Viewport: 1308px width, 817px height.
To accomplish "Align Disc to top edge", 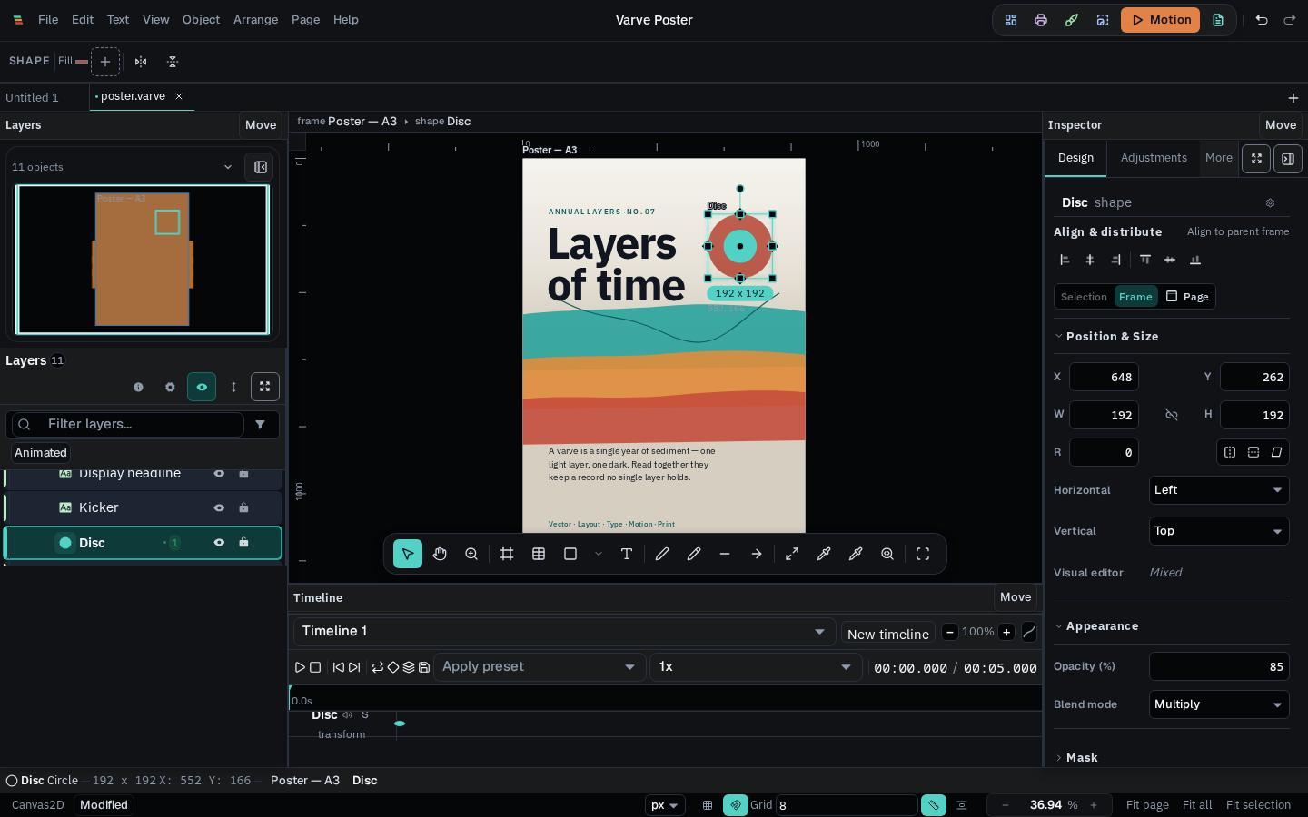I will coord(1145,260).
